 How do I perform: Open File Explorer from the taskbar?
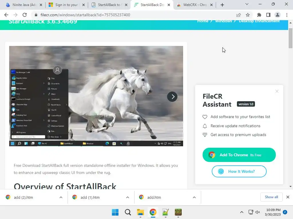coord(140,212)
